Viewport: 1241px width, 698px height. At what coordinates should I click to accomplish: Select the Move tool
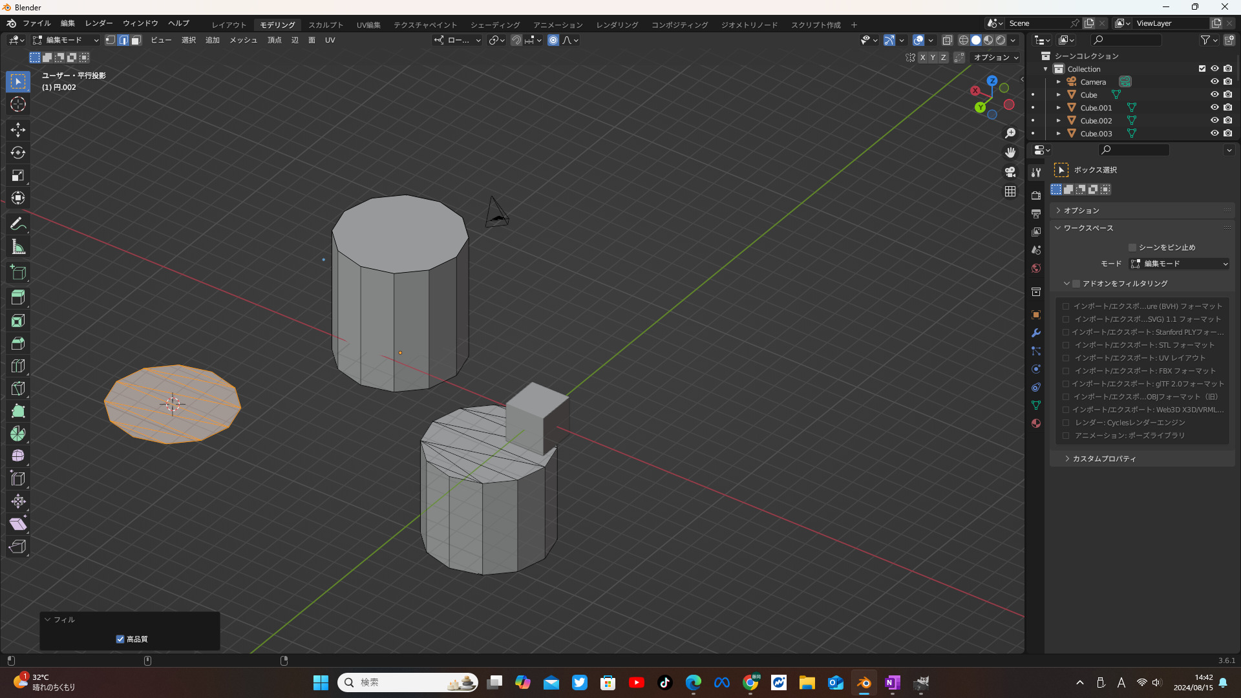coord(18,130)
